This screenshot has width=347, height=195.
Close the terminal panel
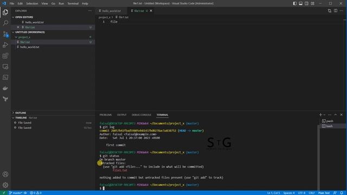(x=341, y=115)
